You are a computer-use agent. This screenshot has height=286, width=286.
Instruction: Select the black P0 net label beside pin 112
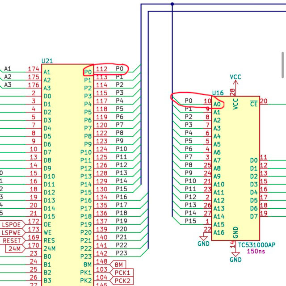[120, 68]
